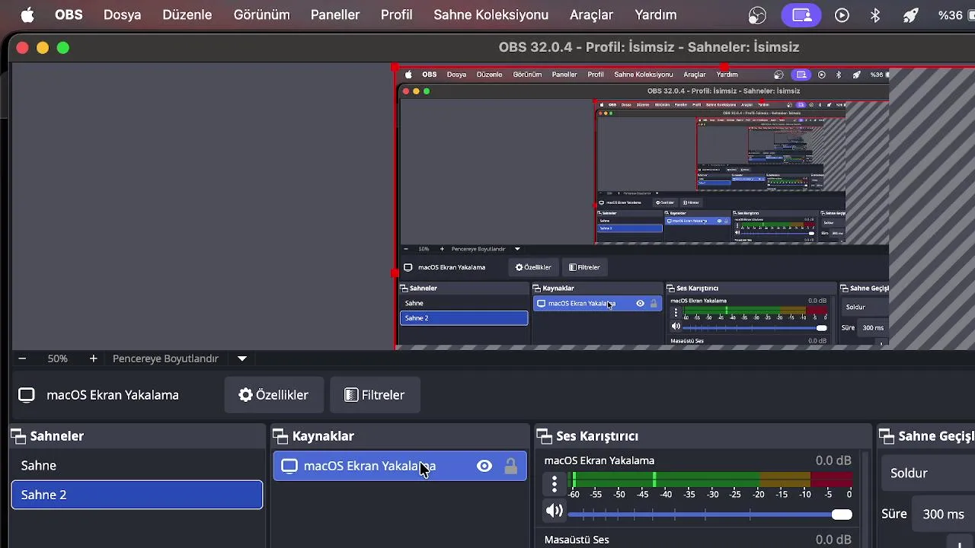Click the Sahne Geçişleri dock panel icon
This screenshot has width=975, height=548.
tap(887, 436)
